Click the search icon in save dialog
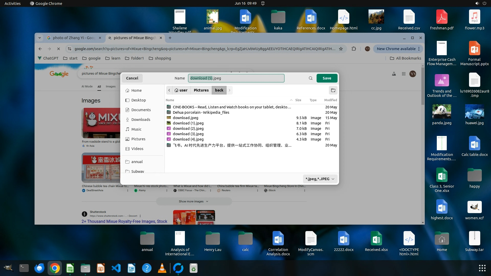 [x=310, y=78]
